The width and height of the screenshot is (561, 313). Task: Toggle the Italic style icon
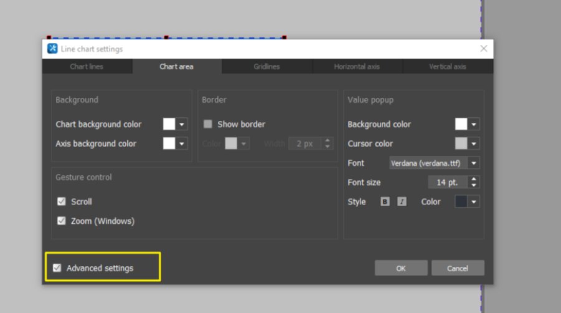(x=402, y=202)
